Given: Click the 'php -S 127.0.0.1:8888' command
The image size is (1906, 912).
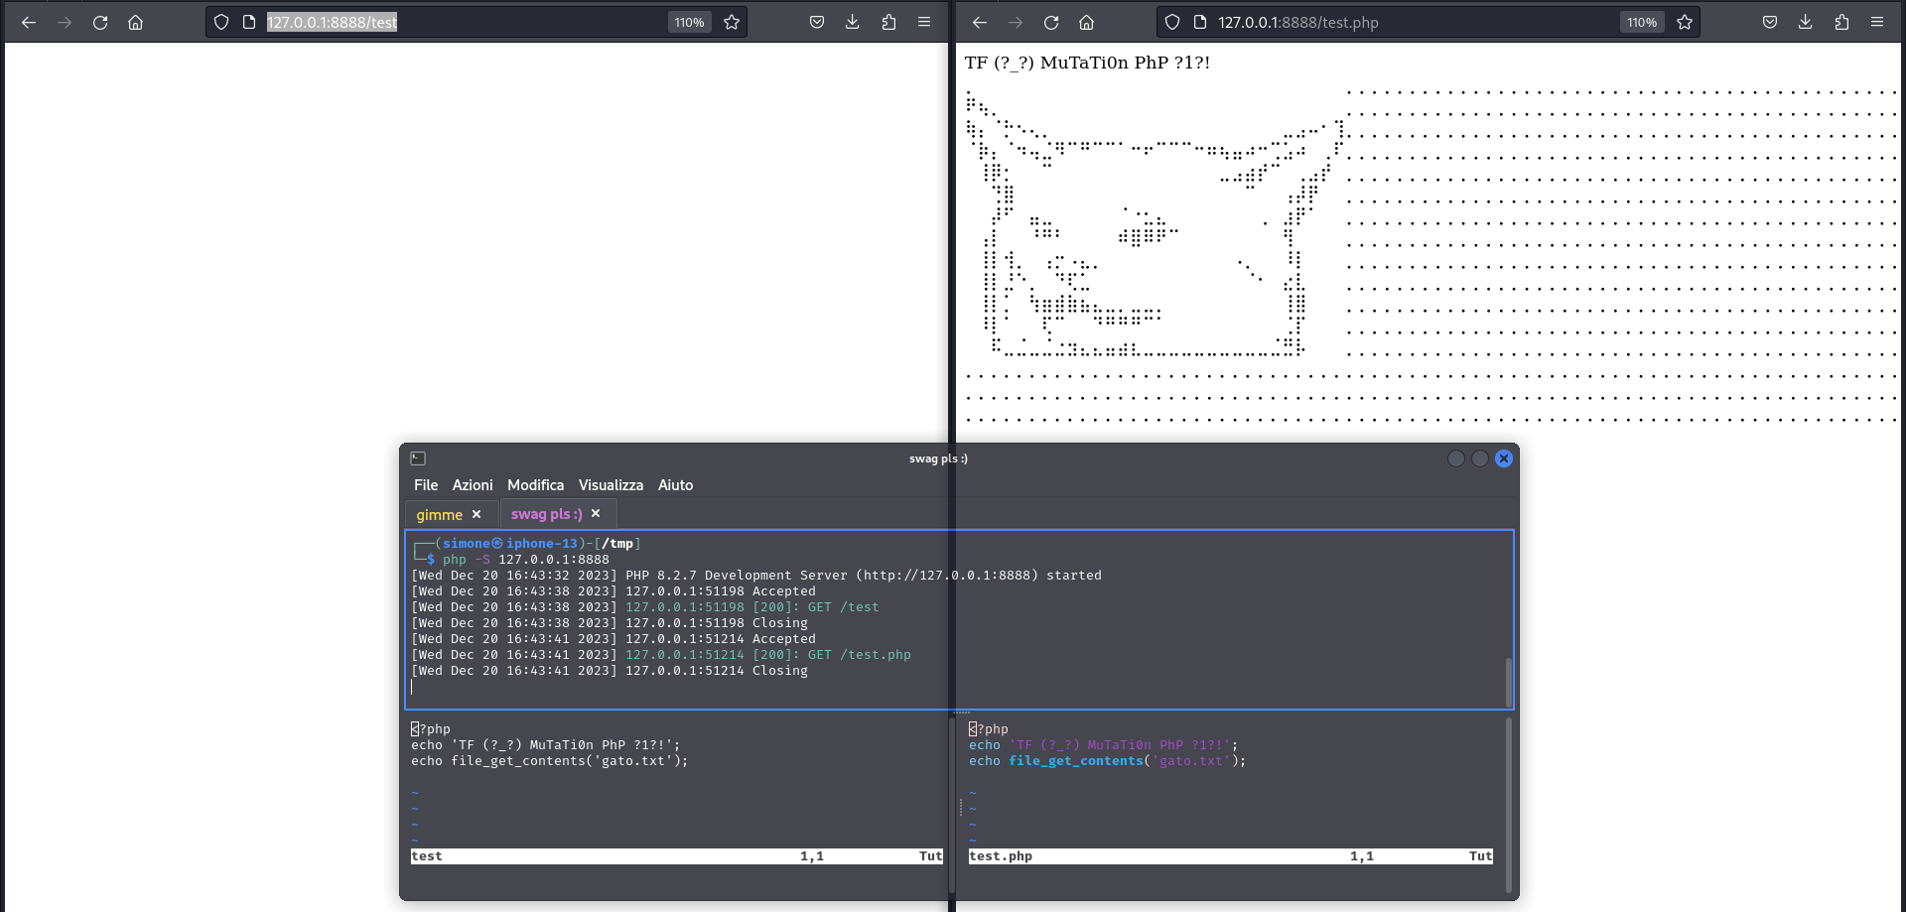Looking at the screenshot, I should 526,560.
